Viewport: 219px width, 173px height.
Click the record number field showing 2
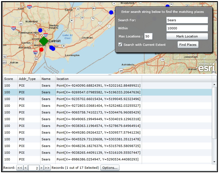[x=33, y=168]
